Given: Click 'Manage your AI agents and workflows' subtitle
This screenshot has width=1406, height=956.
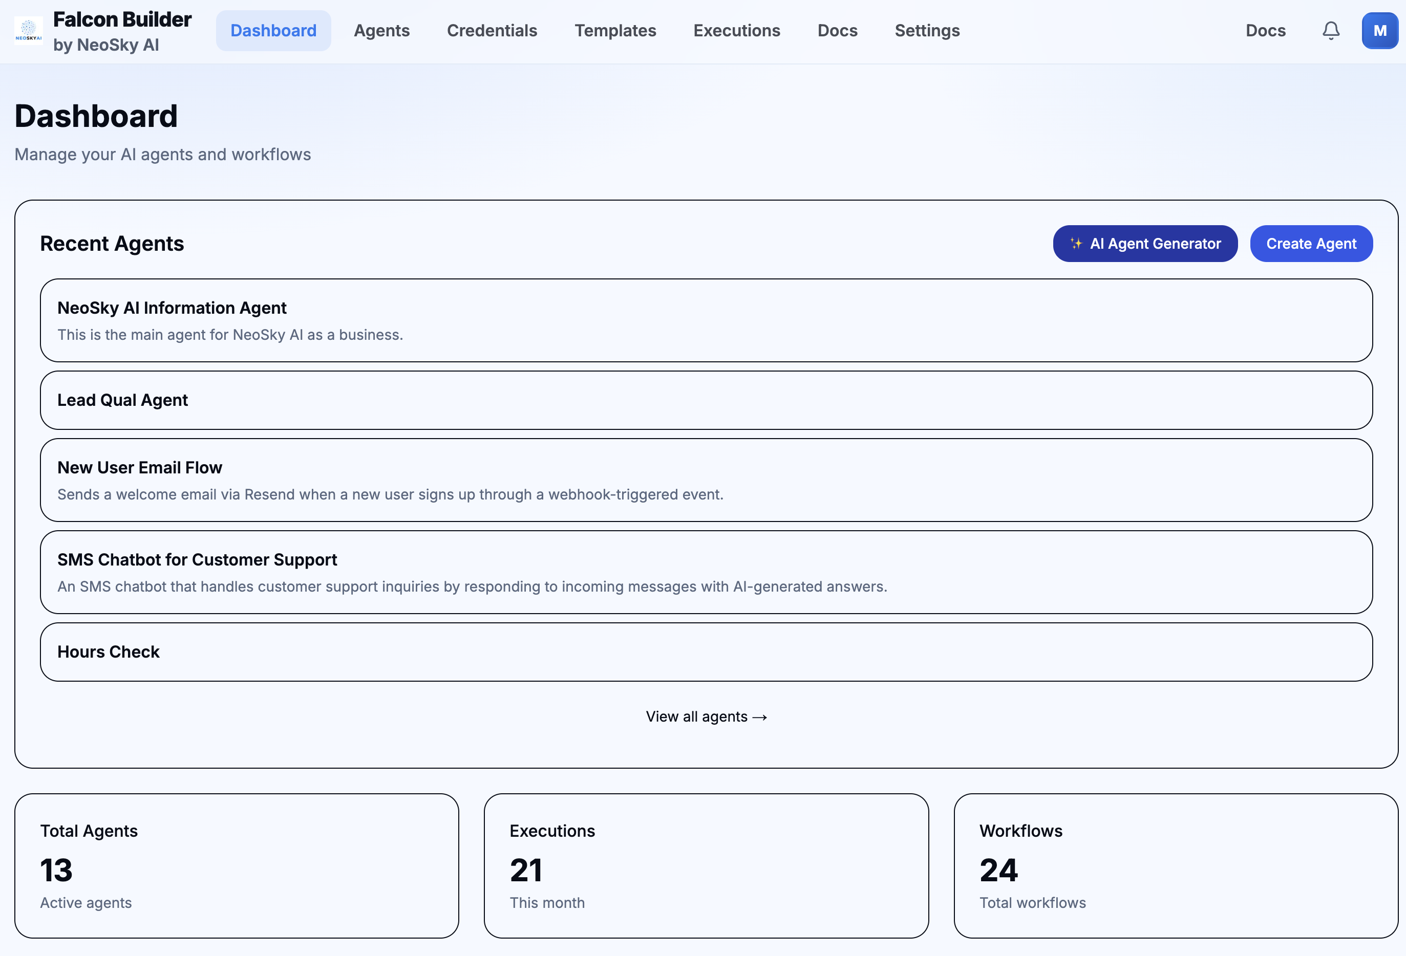Looking at the screenshot, I should point(163,155).
